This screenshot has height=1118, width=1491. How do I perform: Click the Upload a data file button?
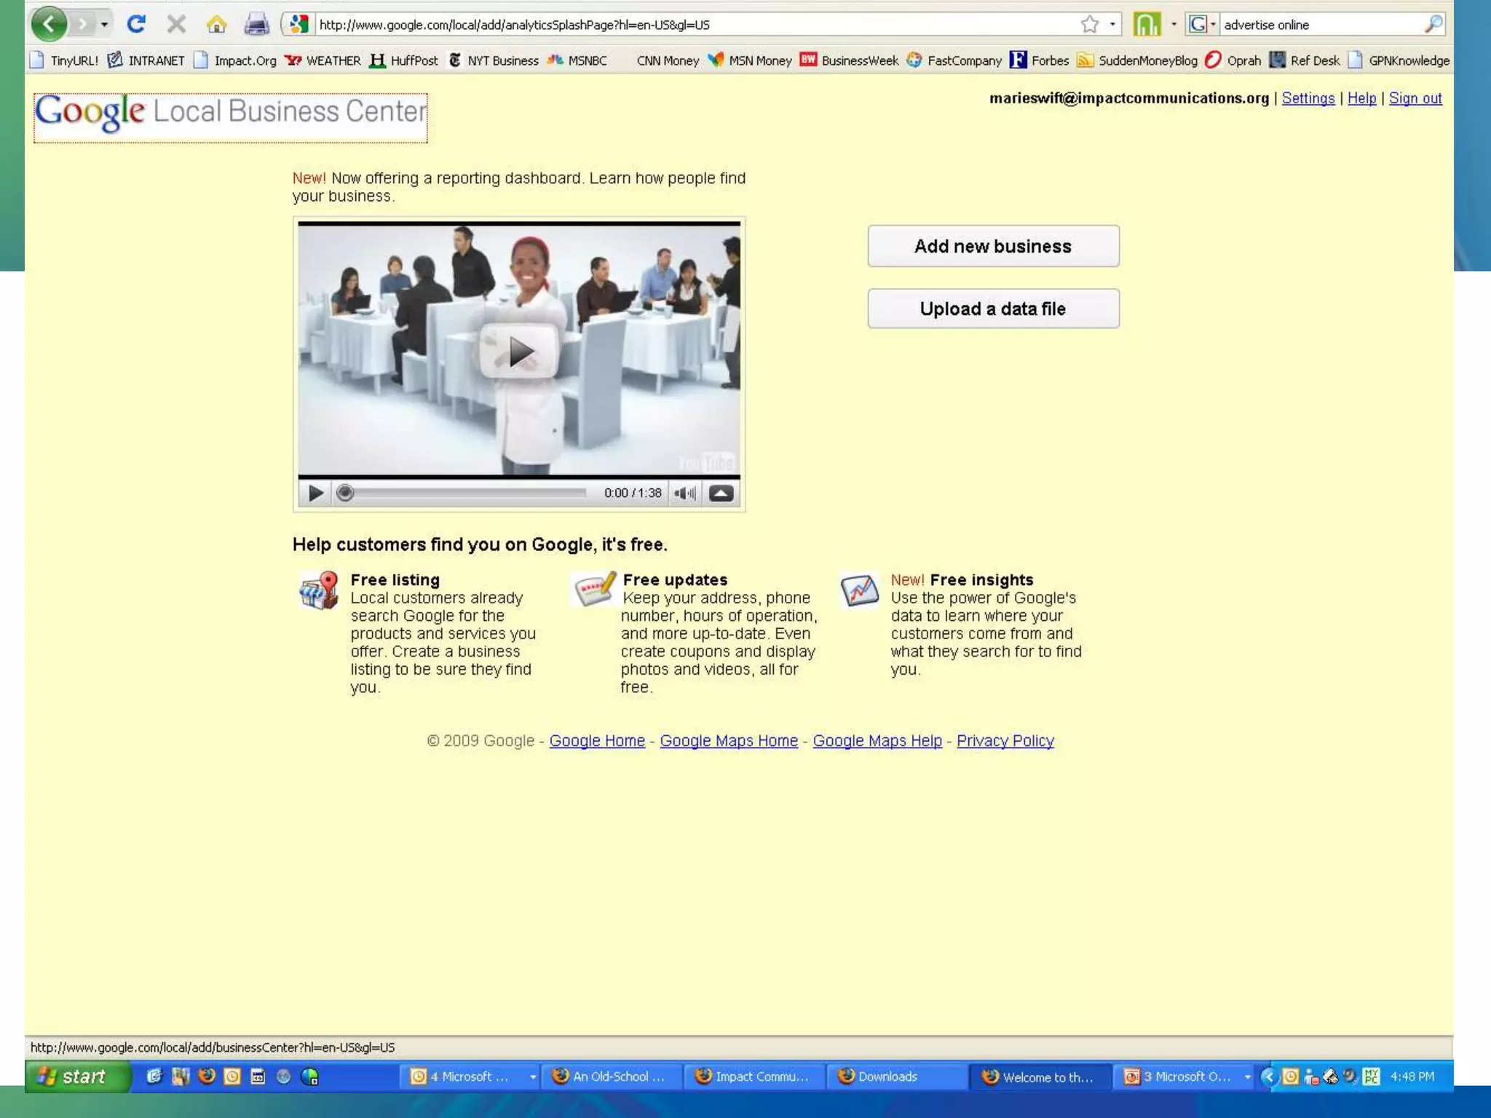993,309
